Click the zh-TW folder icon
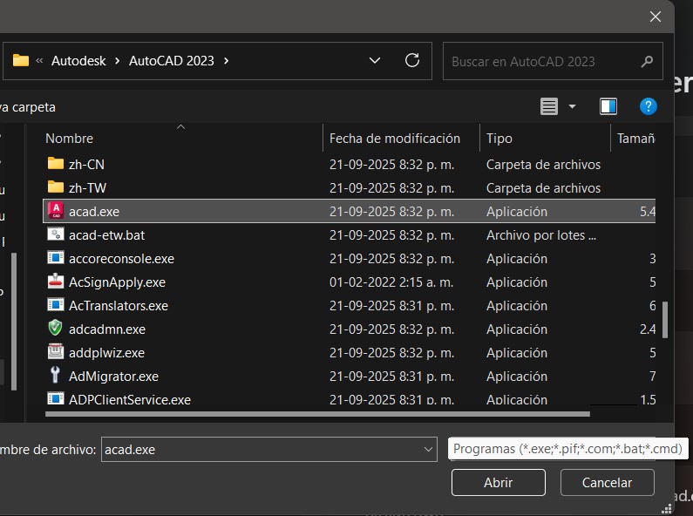 coord(56,187)
